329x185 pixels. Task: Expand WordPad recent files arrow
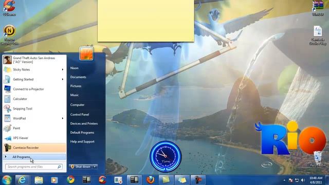coord(63,118)
